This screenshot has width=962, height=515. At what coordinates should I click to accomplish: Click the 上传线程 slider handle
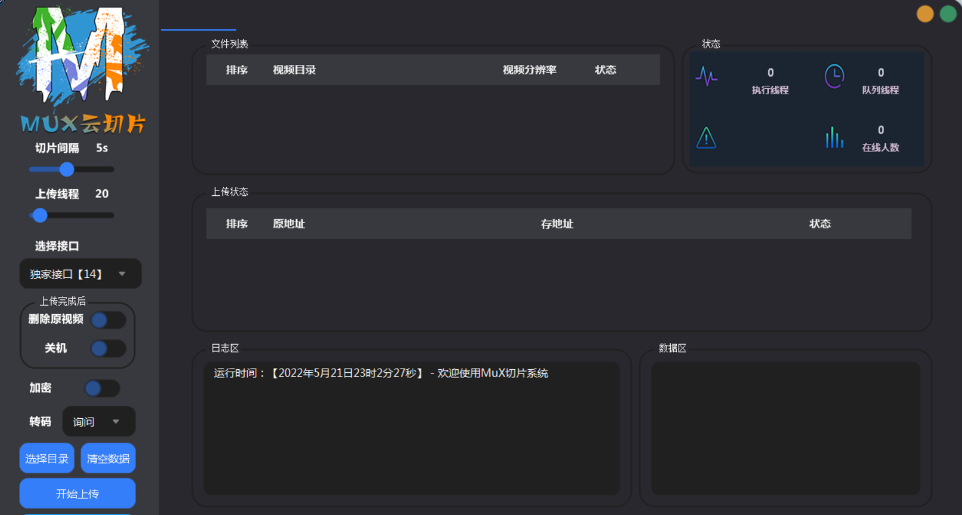(x=40, y=216)
